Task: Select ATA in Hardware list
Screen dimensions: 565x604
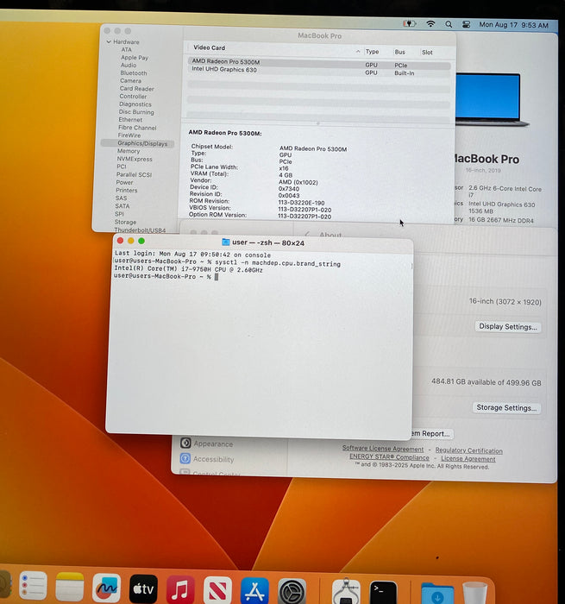Action: (x=126, y=50)
